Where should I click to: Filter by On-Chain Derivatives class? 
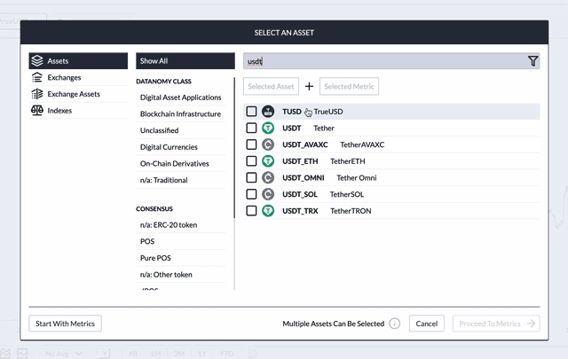click(180, 164)
